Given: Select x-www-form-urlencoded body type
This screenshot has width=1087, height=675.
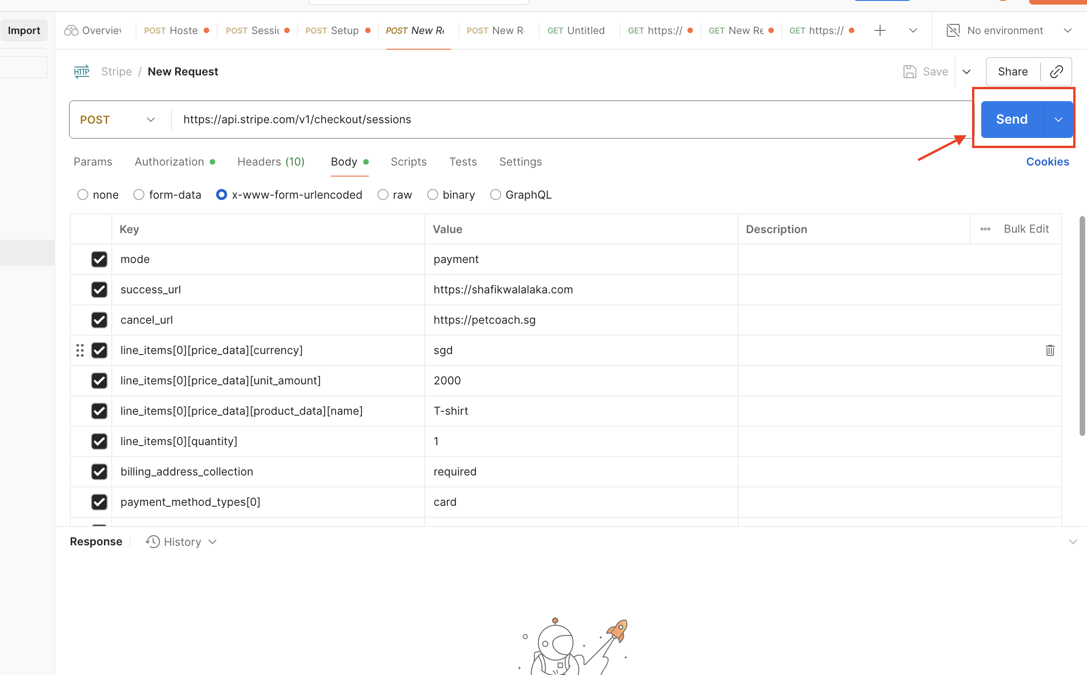Looking at the screenshot, I should coord(222,195).
